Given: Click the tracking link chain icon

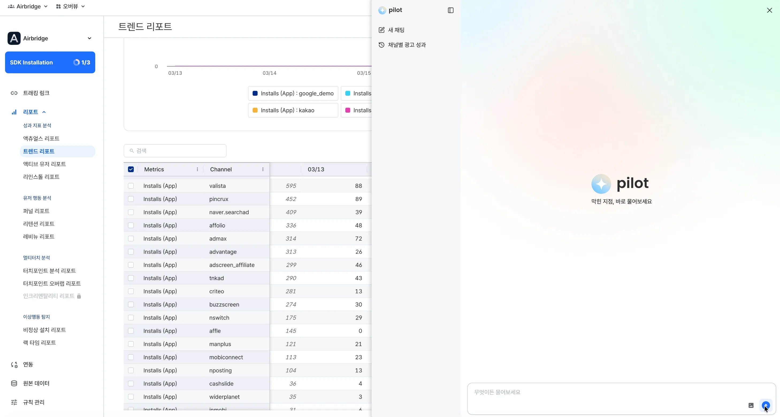Looking at the screenshot, I should coord(14,93).
